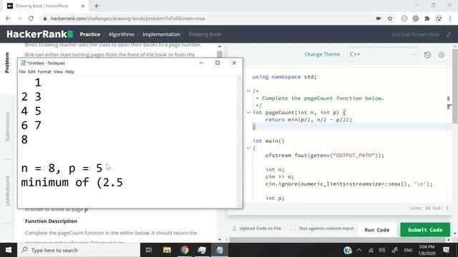Click the Windows search box
Screen dimensions: 458x257
[79, 250]
